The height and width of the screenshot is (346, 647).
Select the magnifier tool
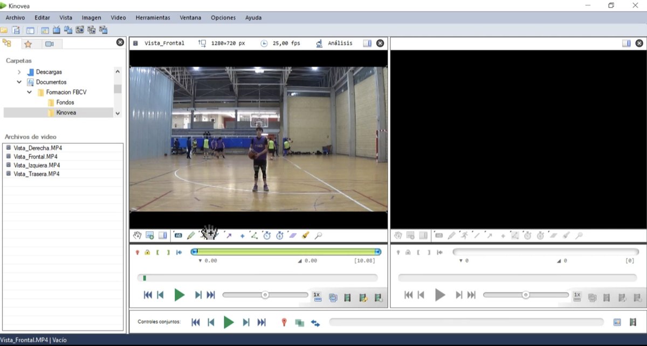tap(319, 235)
